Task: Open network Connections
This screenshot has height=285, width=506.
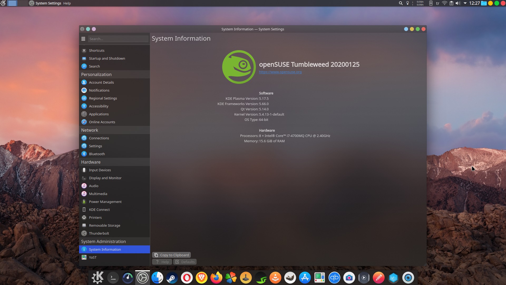Action: (114, 138)
